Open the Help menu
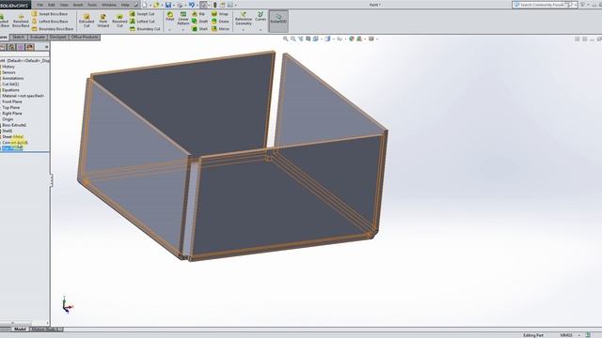 (x=125, y=5)
